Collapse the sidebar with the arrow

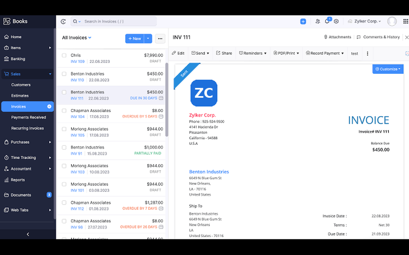click(28, 234)
